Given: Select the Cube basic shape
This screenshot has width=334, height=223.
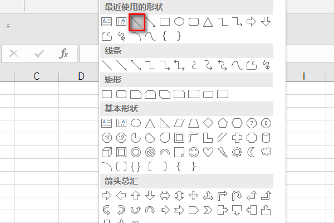Looking at the screenshot, I should point(107,152).
